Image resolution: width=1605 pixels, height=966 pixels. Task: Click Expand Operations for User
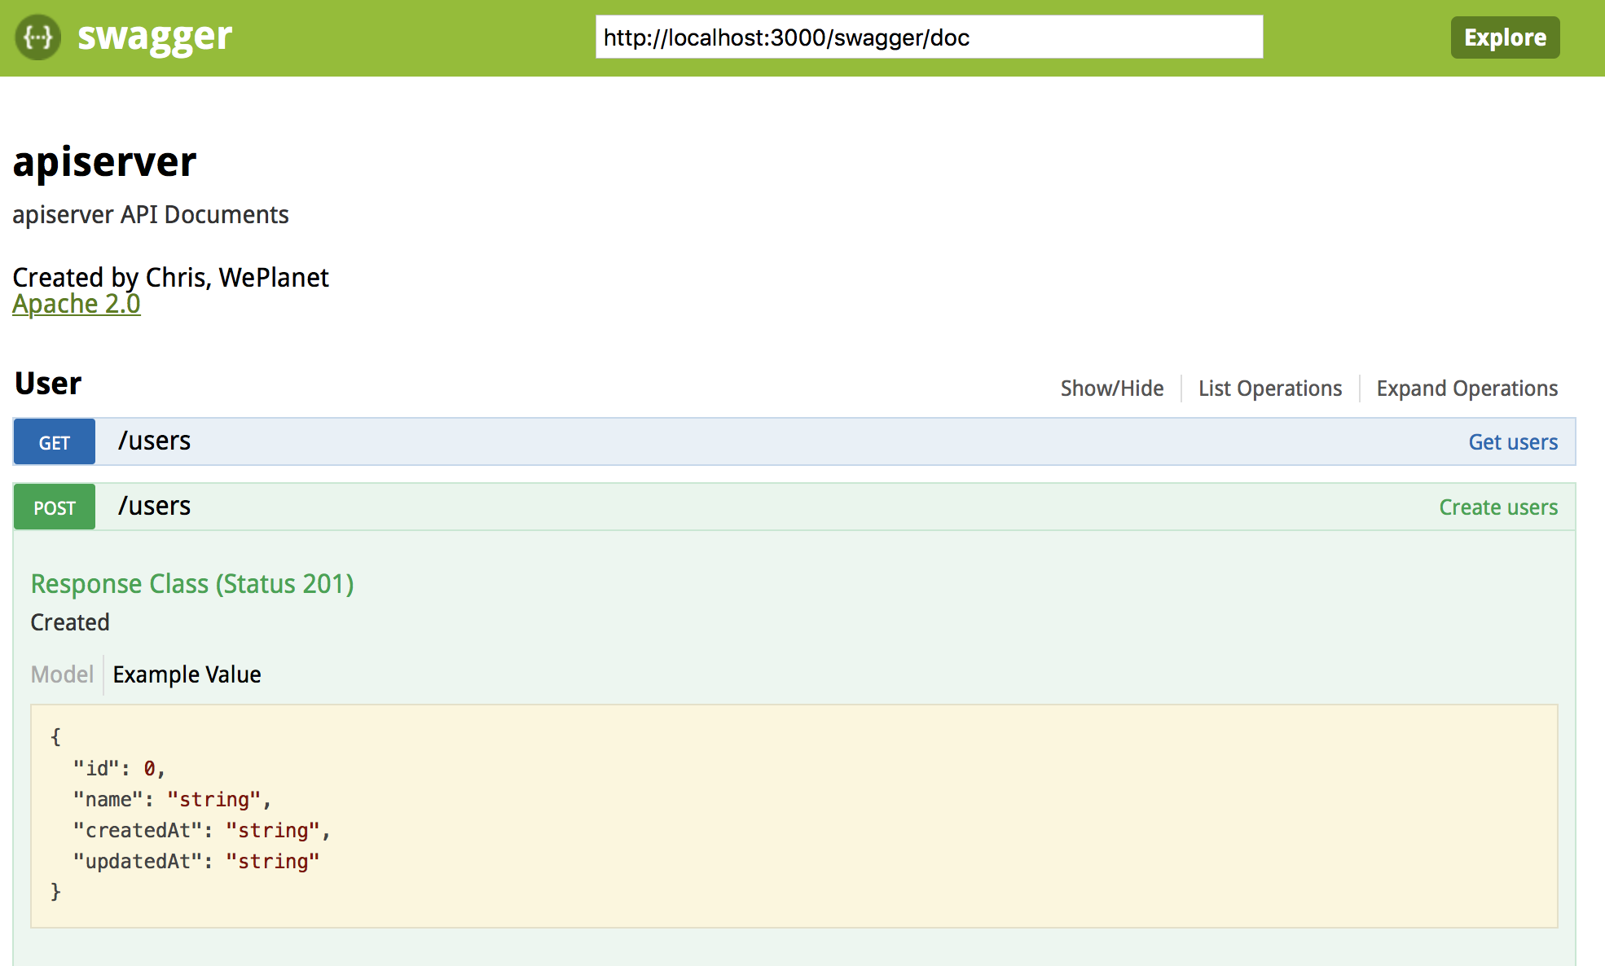pyautogui.click(x=1466, y=389)
